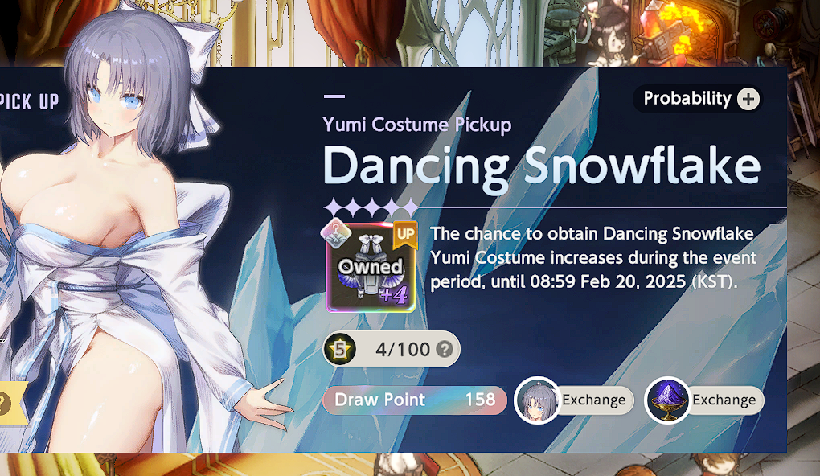This screenshot has width=820, height=476.
Task: Click the purple powder bowl icon
Action: (666, 400)
